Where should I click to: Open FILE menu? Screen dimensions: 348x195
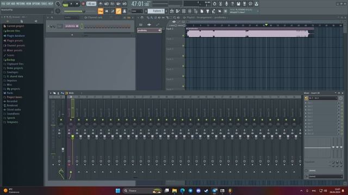tap(4, 4)
